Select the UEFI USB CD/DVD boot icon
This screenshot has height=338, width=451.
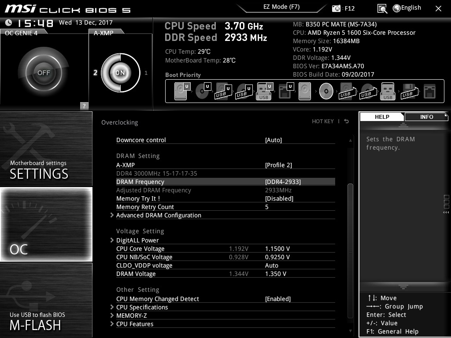(244, 91)
